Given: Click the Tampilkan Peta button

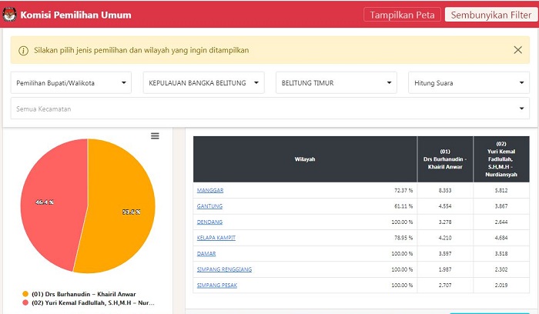Looking at the screenshot, I should [x=402, y=15].
